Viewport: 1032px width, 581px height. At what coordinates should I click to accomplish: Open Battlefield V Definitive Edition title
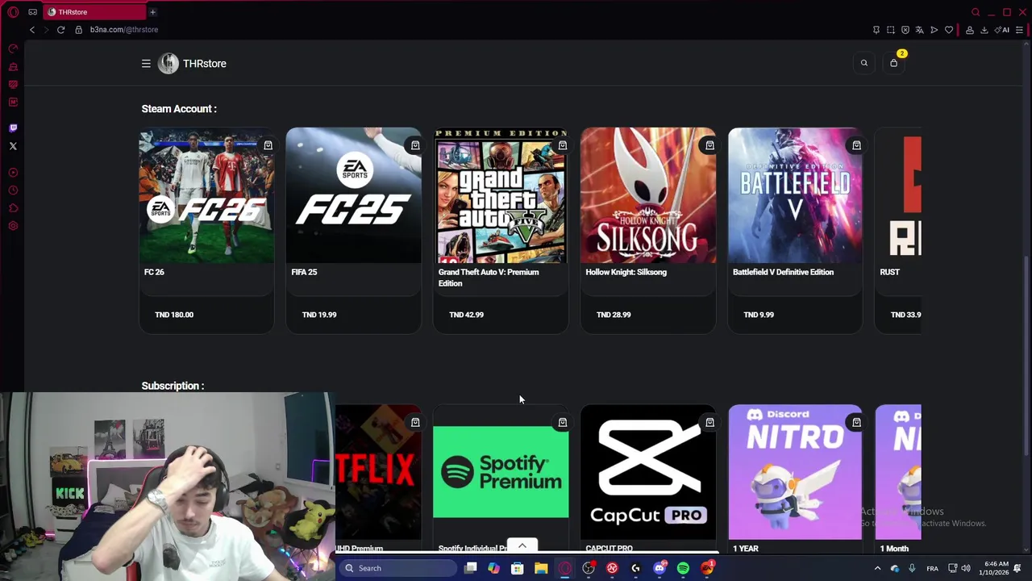click(783, 272)
